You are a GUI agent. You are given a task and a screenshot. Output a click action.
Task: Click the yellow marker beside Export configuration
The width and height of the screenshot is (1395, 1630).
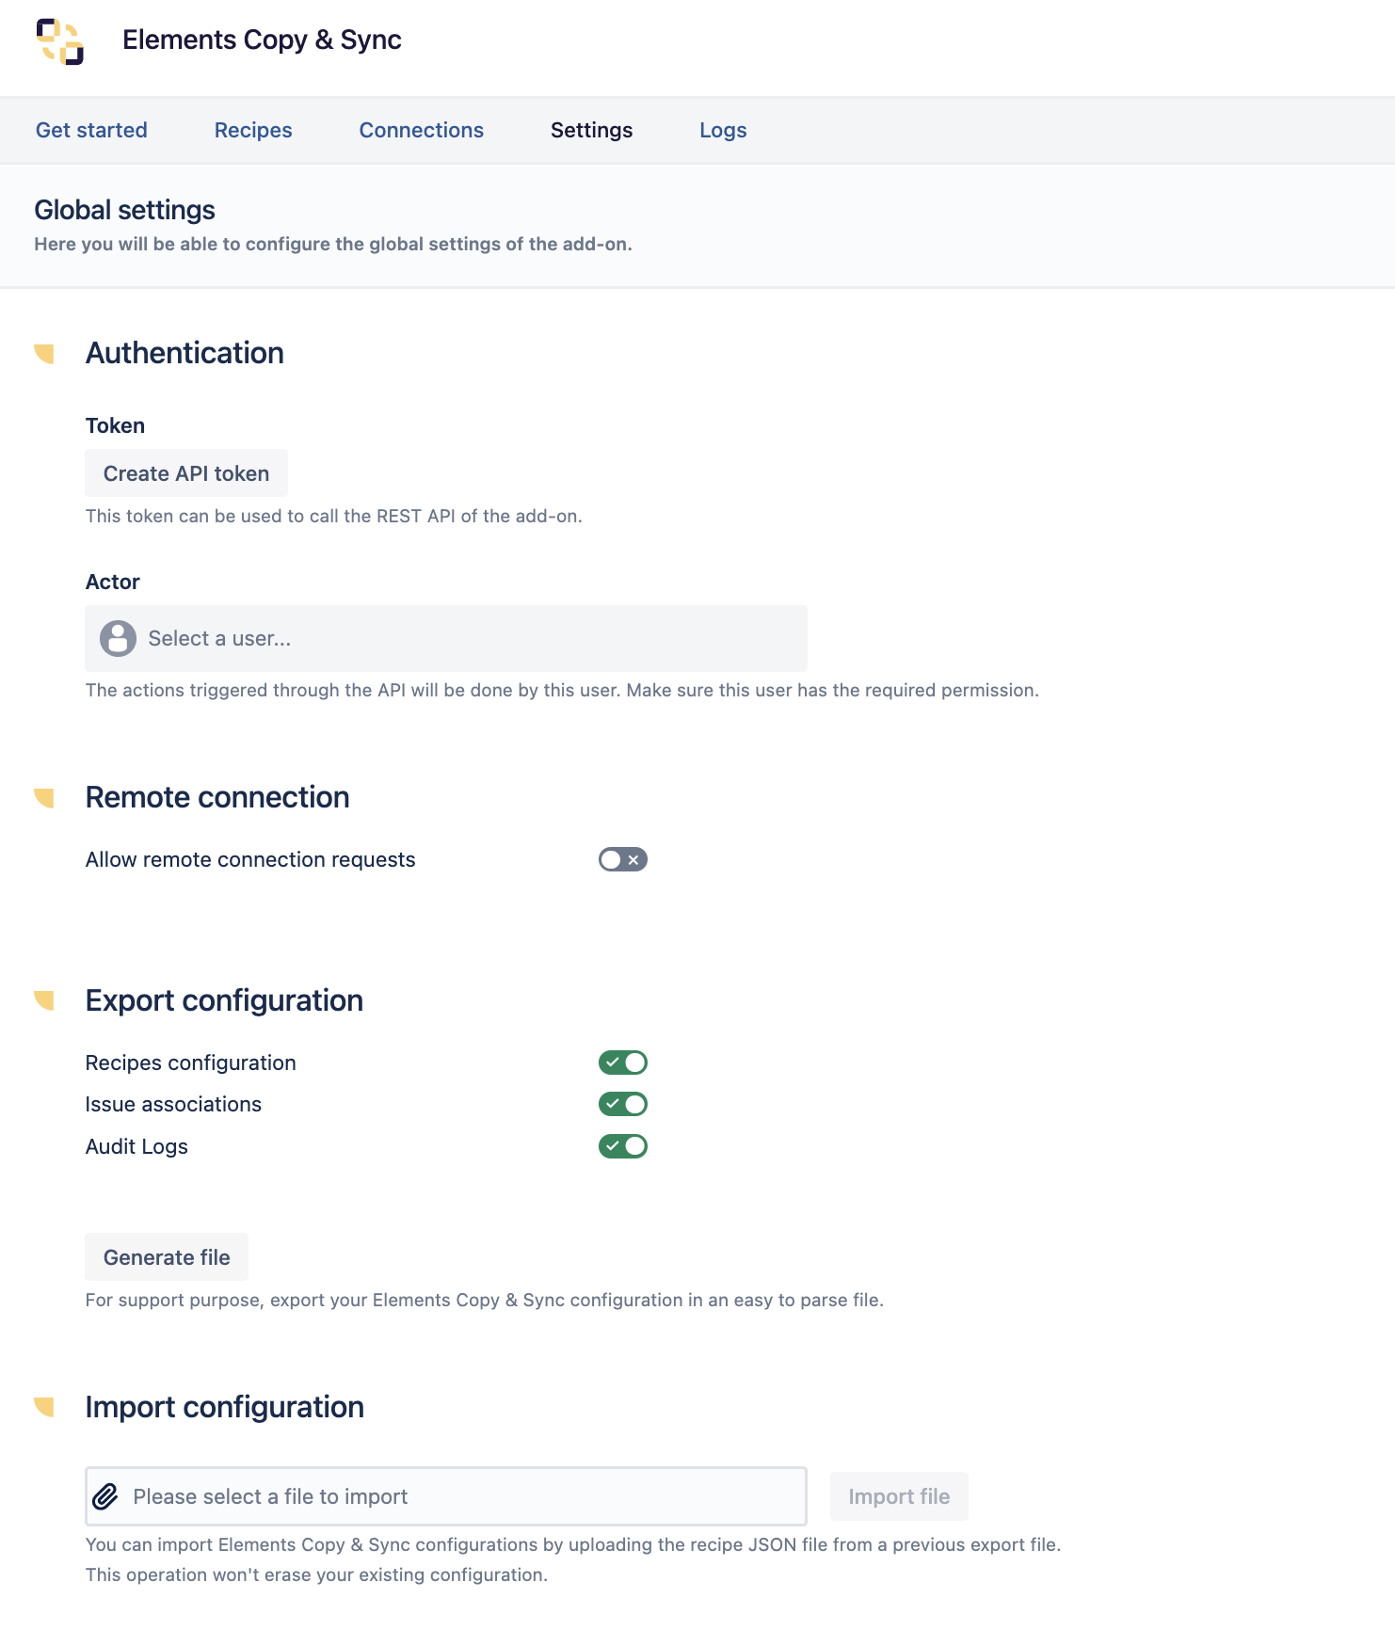tap(44, 1000)
